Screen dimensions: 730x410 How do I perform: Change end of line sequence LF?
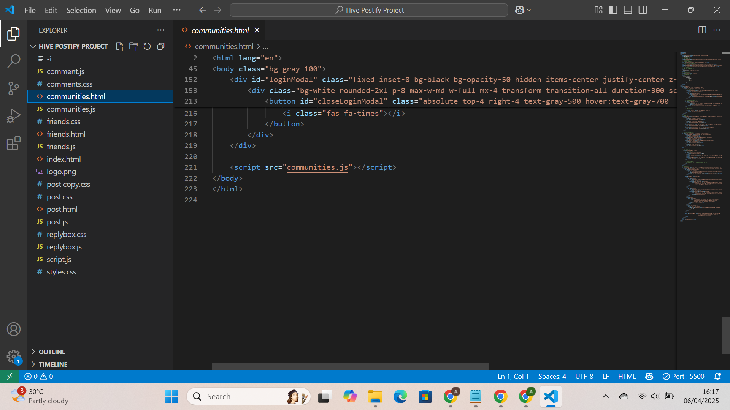tap(606, 376)
